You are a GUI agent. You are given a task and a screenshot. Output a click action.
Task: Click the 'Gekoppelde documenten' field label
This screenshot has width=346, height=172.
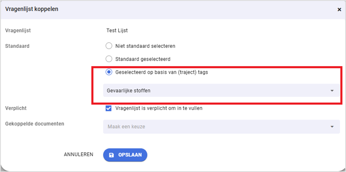click(34, 124)
